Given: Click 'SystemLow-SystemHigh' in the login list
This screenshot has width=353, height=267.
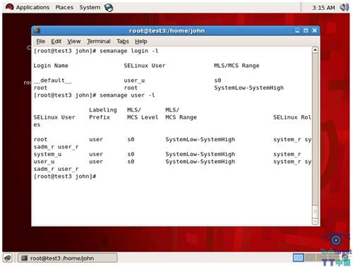Looking at the screenshot, I should click(x=249, y=88).
